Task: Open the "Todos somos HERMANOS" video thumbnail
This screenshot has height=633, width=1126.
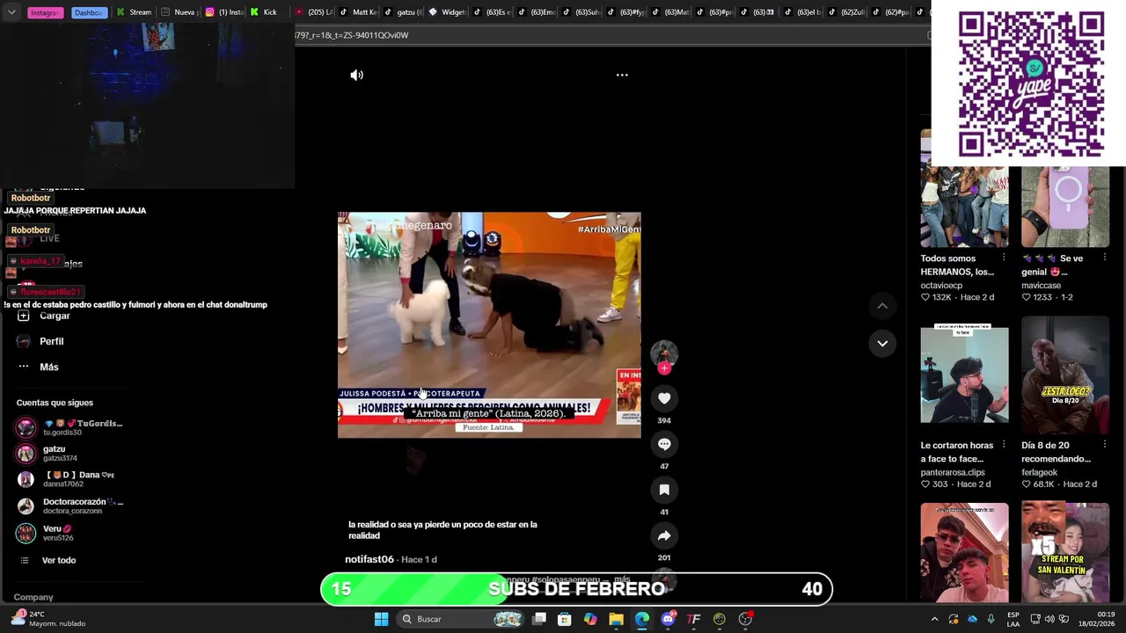Action: [964, 188]
